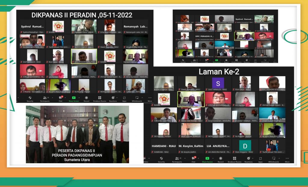This screenshot has width=308, height=187.
Task: Unmute the HAMDANI - RIAU participant
Action: pos(153,151)
